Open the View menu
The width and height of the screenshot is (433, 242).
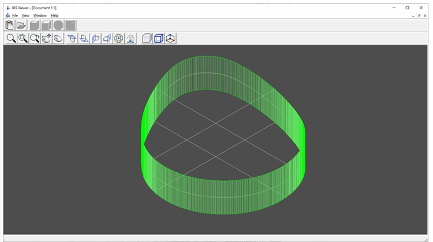point(25,16)
